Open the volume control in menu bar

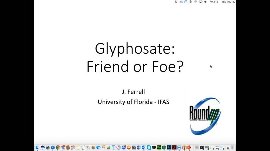tap(205, 2)
